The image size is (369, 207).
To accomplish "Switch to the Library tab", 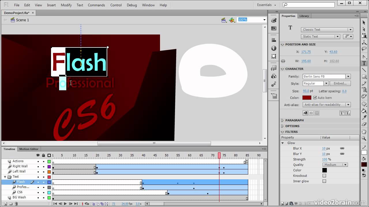I will coord(304,16).
